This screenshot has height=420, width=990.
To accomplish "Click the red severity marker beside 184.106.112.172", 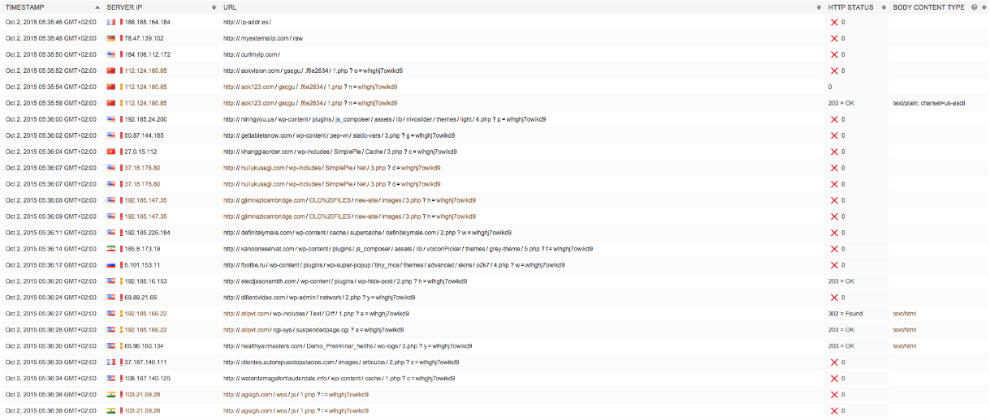I will pyautogui.click(x=121, y=54).
